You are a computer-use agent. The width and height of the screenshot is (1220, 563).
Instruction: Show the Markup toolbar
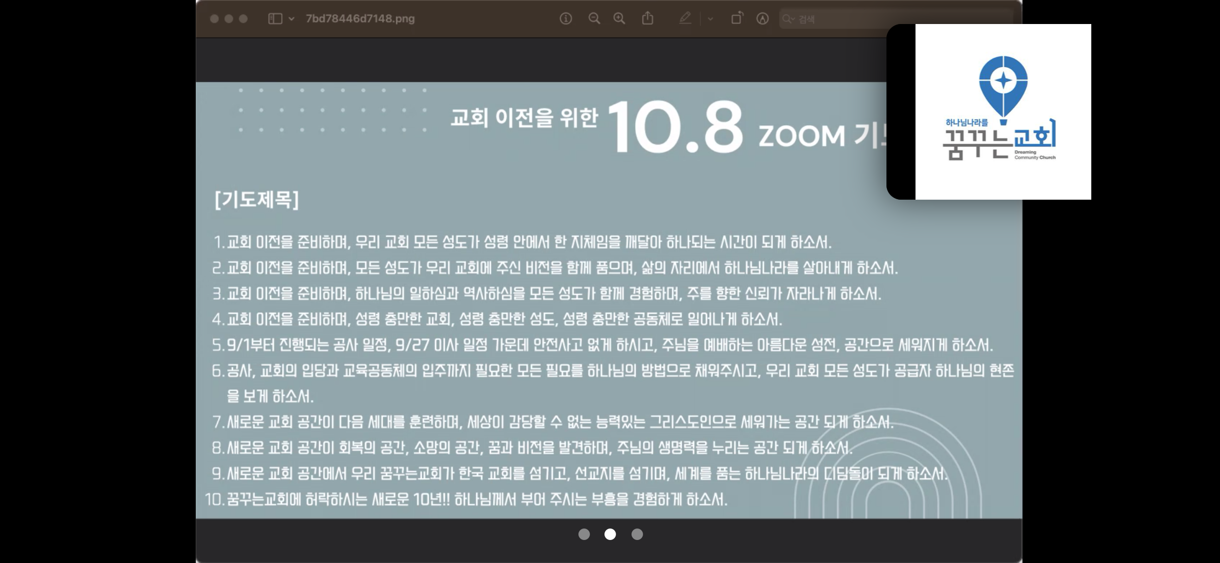pos(762,19)
